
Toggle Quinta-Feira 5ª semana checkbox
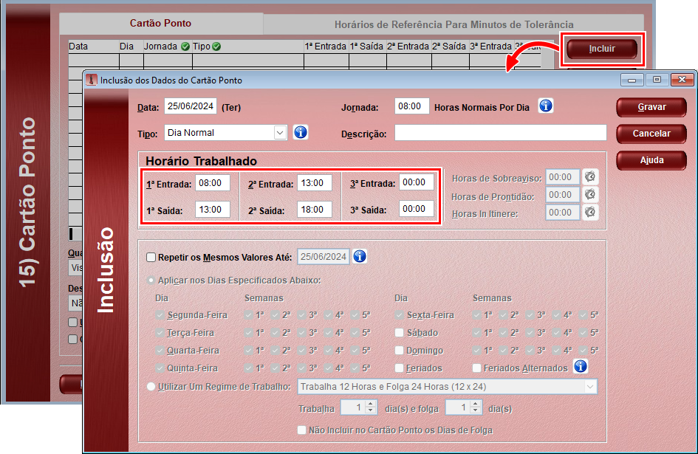[x=355, y=368]
